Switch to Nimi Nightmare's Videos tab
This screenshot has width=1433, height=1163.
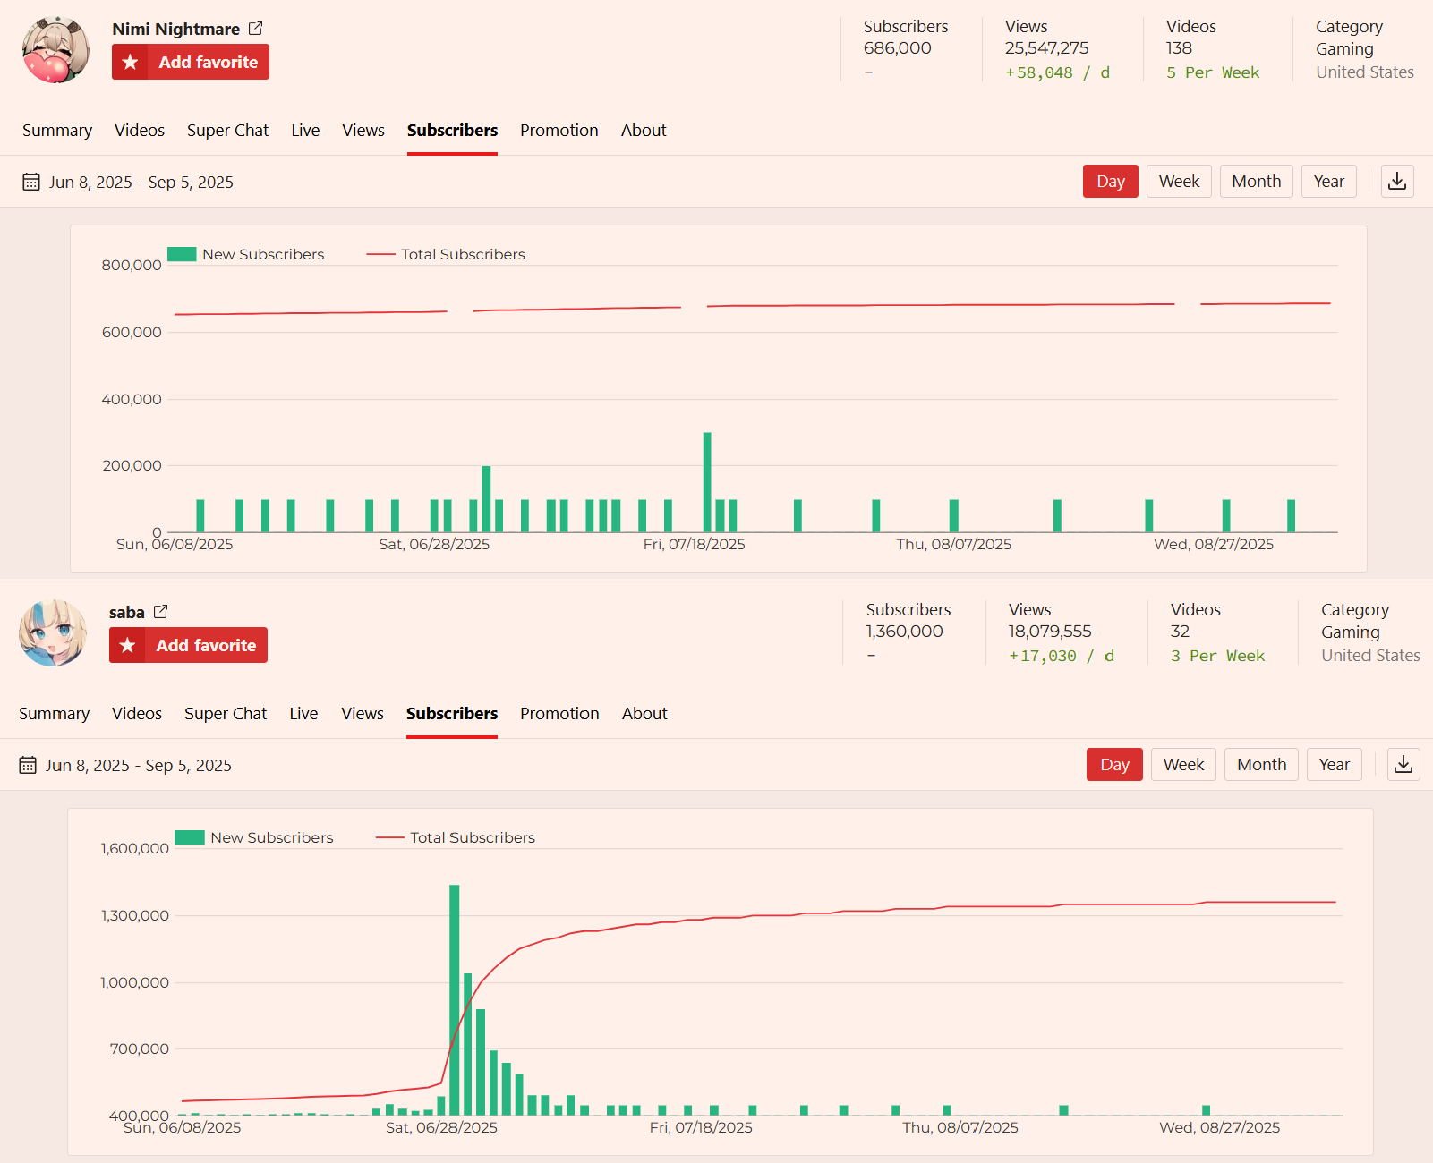pos(140,131)
